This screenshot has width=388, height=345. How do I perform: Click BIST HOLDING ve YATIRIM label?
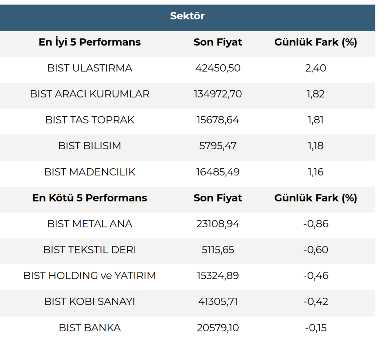[x=90, y=276]
